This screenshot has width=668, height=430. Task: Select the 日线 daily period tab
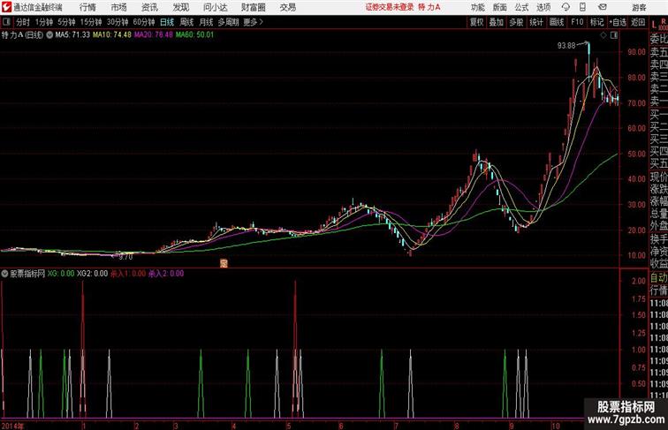[x=167, y=22]
